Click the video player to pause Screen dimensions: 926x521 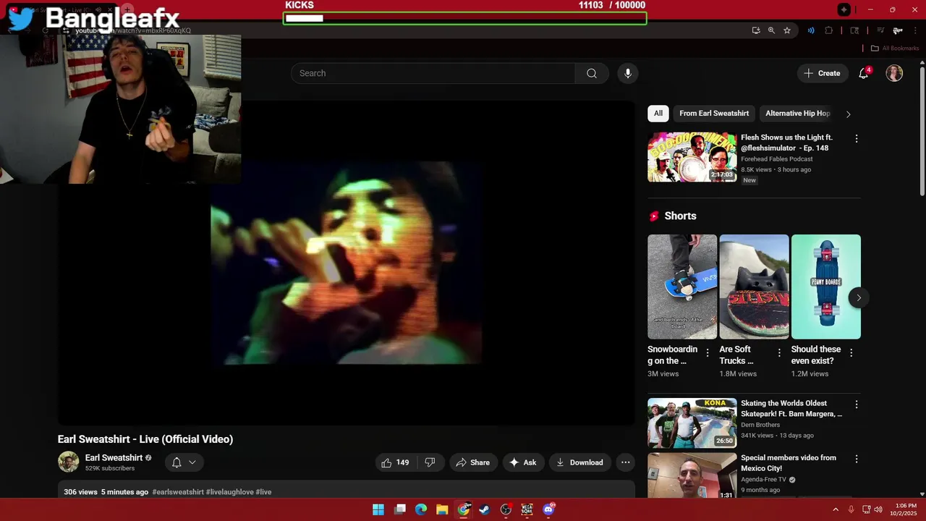click(x=347, y=263)
